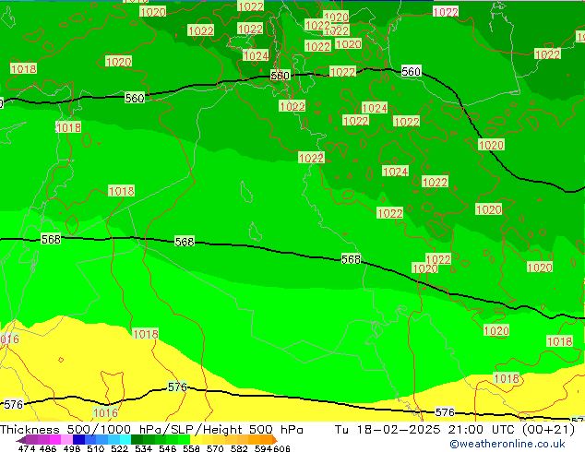
Task: Click legend value 486
Action: (48, 448)
